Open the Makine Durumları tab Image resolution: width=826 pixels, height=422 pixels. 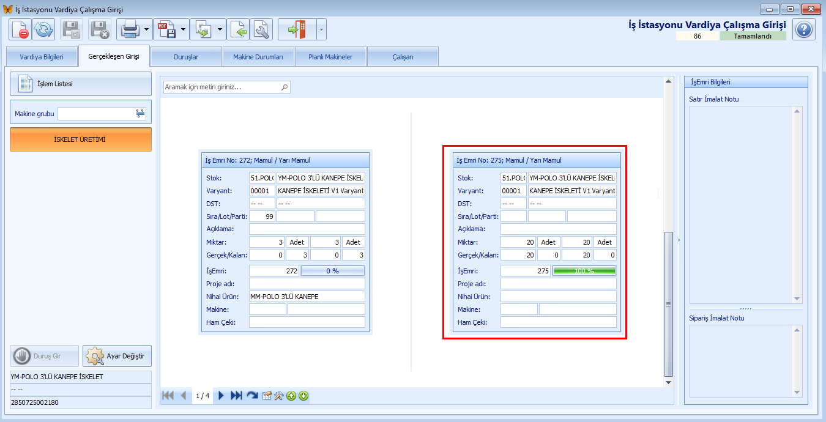coord(258,57)
